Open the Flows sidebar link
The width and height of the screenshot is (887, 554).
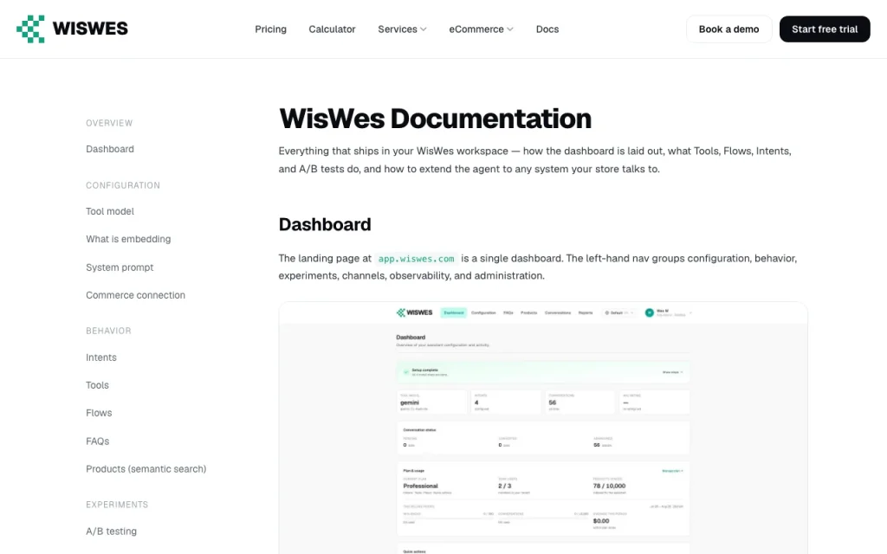[x=99, y=413]
